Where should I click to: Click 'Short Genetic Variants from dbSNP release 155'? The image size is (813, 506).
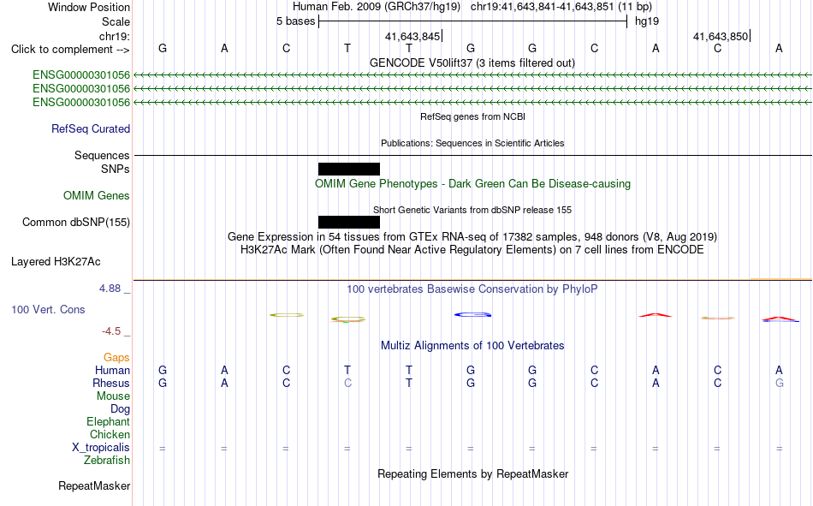(472, 210)
